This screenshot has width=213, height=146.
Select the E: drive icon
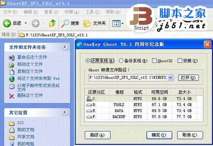point(89,111)
